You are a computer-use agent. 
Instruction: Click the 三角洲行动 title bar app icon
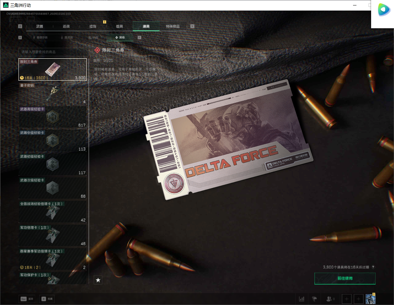[x=5, y=5]
